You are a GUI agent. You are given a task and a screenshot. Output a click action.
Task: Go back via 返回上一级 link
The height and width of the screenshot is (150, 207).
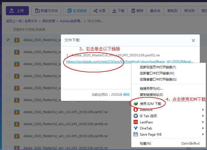[x=14, y=21]
